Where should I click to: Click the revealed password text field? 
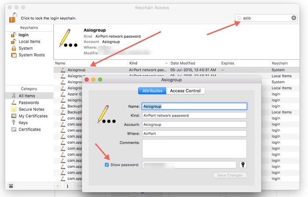tap(189, 165)
